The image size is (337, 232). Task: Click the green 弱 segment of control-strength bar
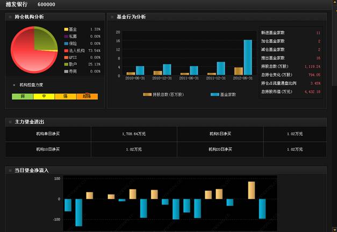23,97
